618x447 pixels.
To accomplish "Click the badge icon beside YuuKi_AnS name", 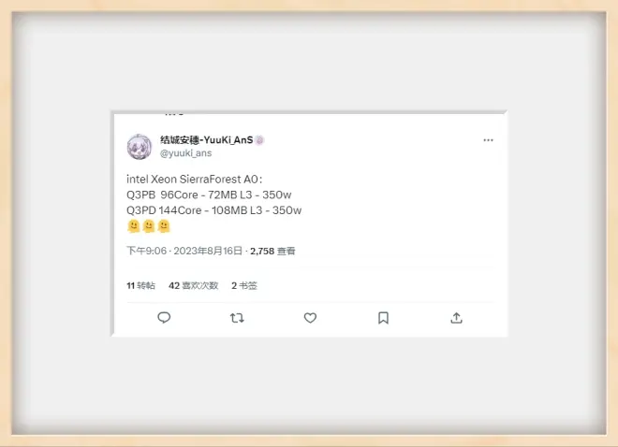I will 259,140.
